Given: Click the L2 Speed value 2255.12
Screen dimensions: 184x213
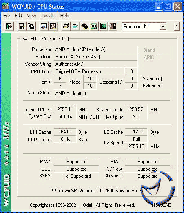Looking at the screenshot, I should point(136,146).
